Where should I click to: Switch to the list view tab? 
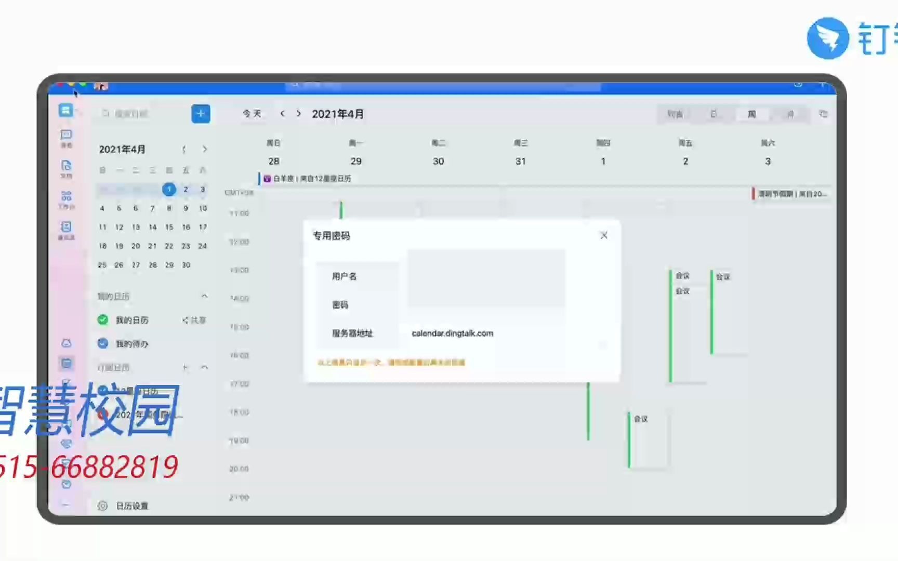pyautogui.click(x=675, y=114)
